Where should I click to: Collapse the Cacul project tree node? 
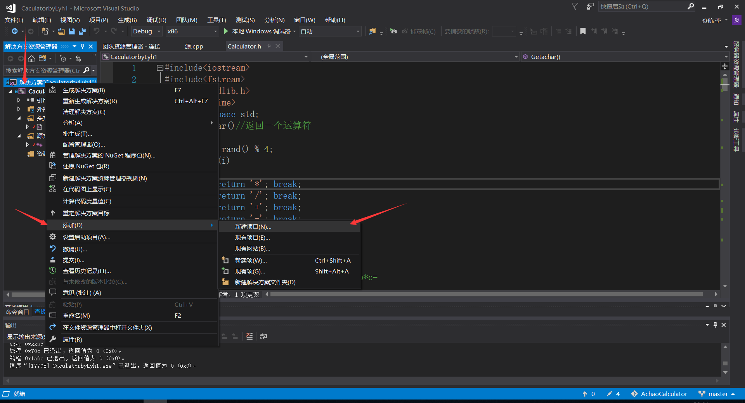[x=10, y=92]
